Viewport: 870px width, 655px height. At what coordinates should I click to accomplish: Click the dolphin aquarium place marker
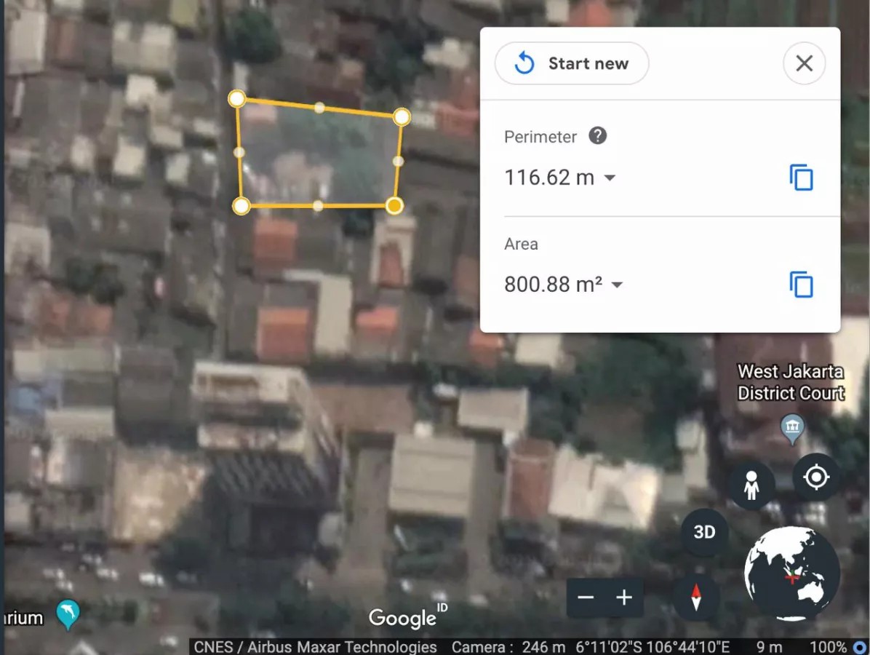point(68,614)
